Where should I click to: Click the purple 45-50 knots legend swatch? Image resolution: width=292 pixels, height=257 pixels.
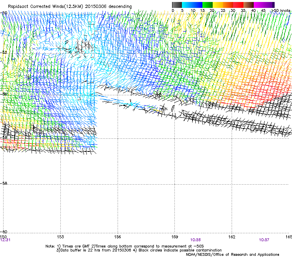269,5
